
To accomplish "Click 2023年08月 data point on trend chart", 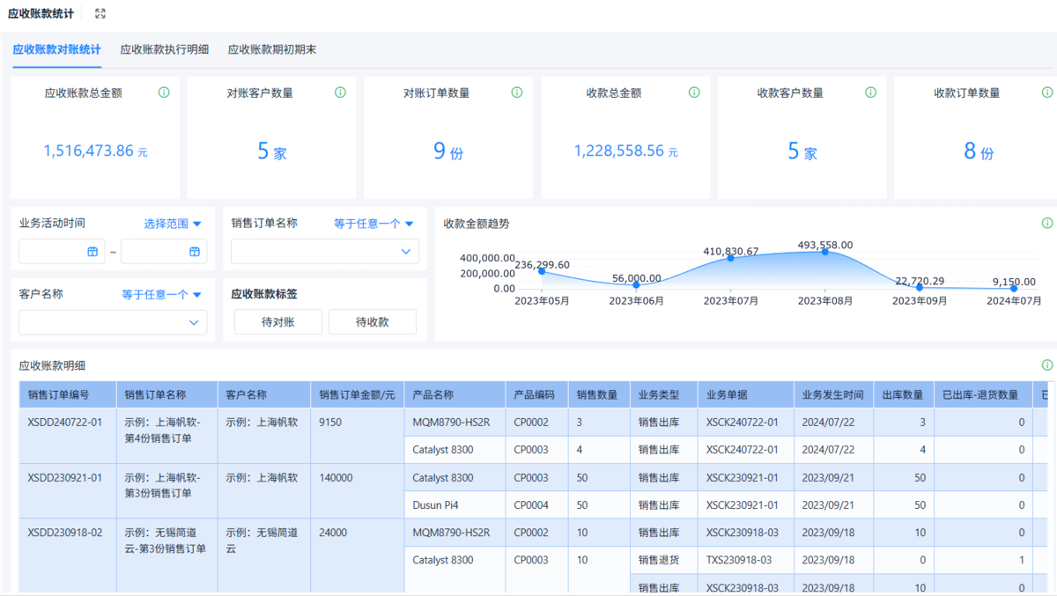I will 825,252.
